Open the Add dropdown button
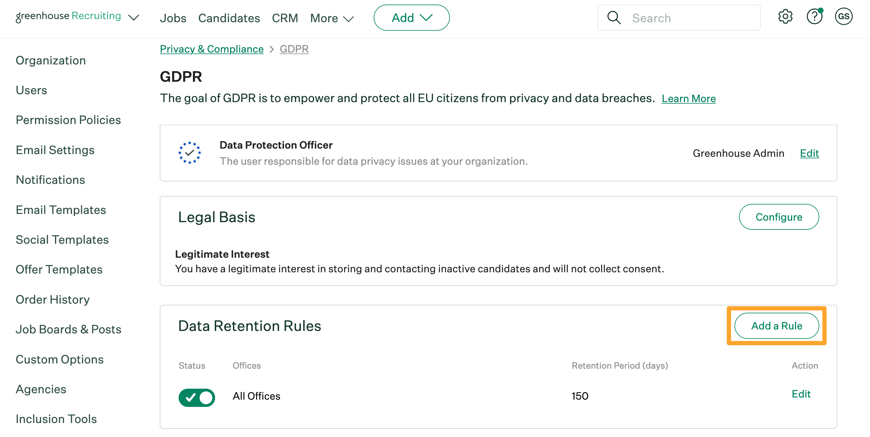Screen dimensions: 870x437 coord(411,18)
